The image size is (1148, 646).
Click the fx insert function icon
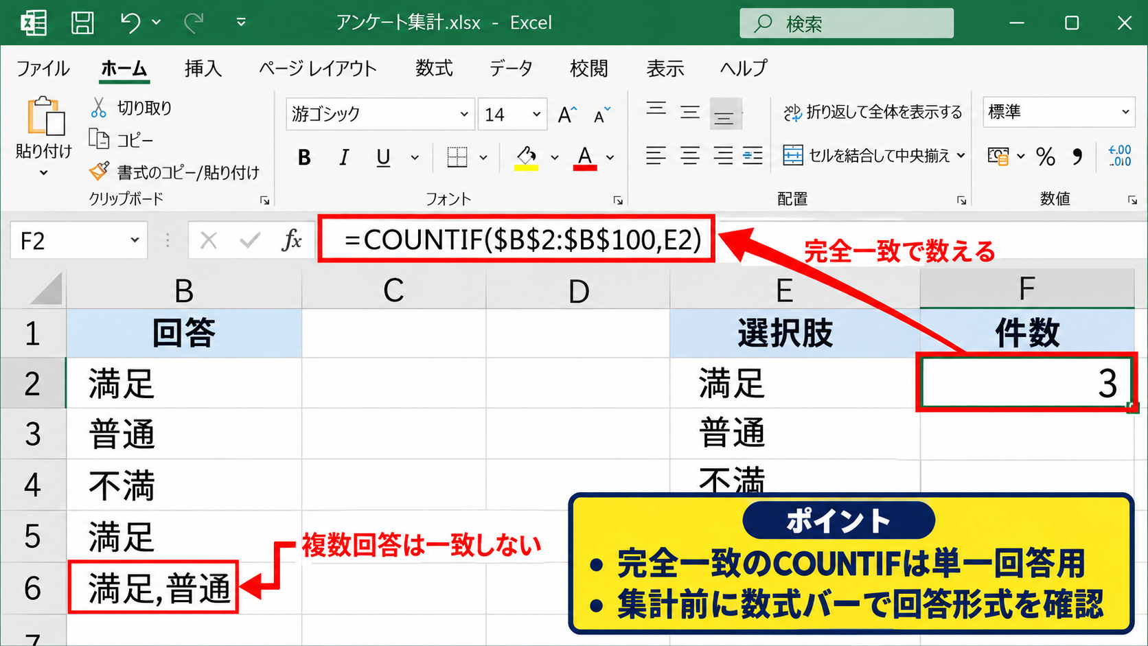292,240
